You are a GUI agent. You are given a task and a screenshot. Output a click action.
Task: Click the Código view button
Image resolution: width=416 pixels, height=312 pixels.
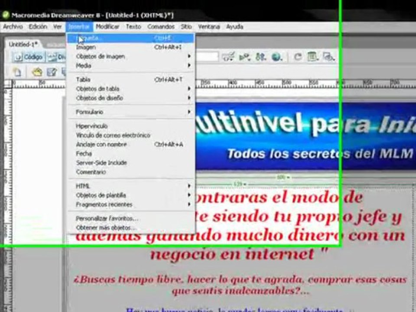click(29, 57)
